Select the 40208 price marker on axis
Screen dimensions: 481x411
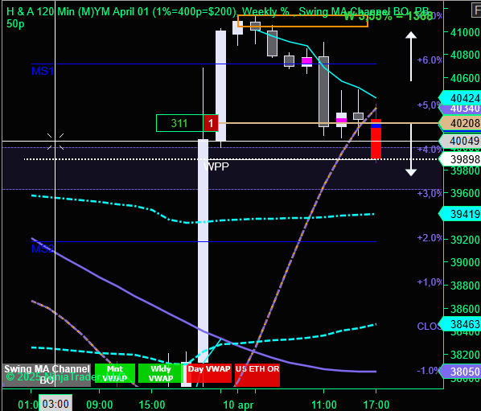460,123
